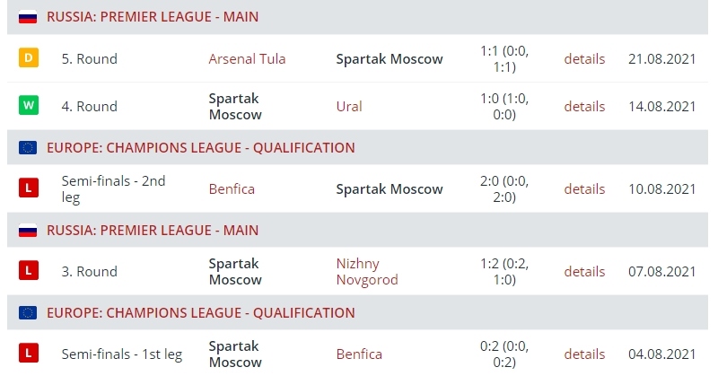View details of the 04.08.2021 match

tap(584, 354)
